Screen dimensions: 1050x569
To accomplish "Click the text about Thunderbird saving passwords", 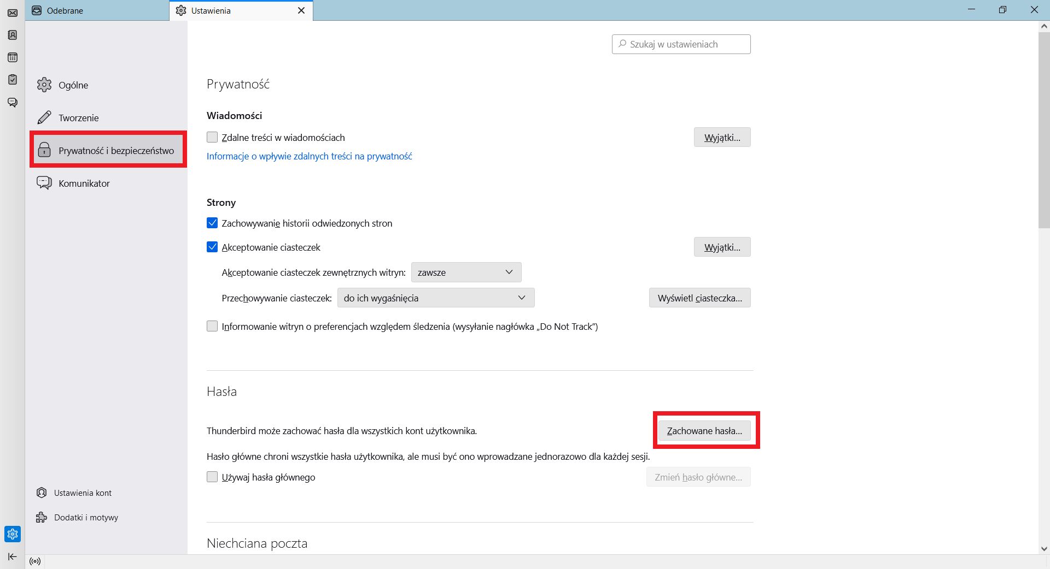I will click(x=342, y=431).
